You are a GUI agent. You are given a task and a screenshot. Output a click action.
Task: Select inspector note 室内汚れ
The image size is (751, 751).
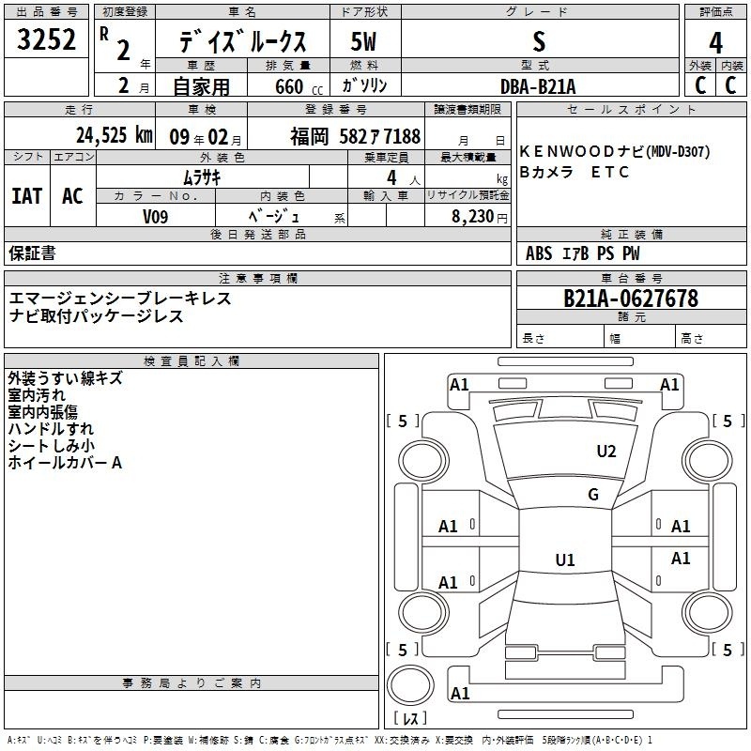37,395
